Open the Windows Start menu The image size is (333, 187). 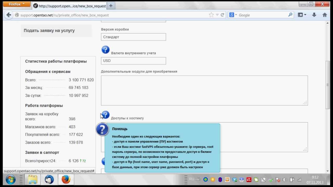pyautogui.click(x=11, y=179)
